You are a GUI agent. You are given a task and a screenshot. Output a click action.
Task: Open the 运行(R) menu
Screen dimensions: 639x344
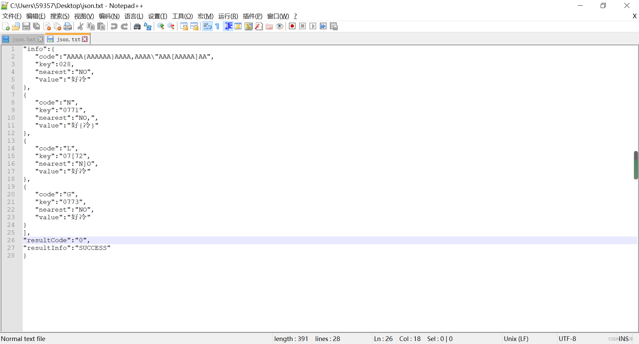point(228,16)
